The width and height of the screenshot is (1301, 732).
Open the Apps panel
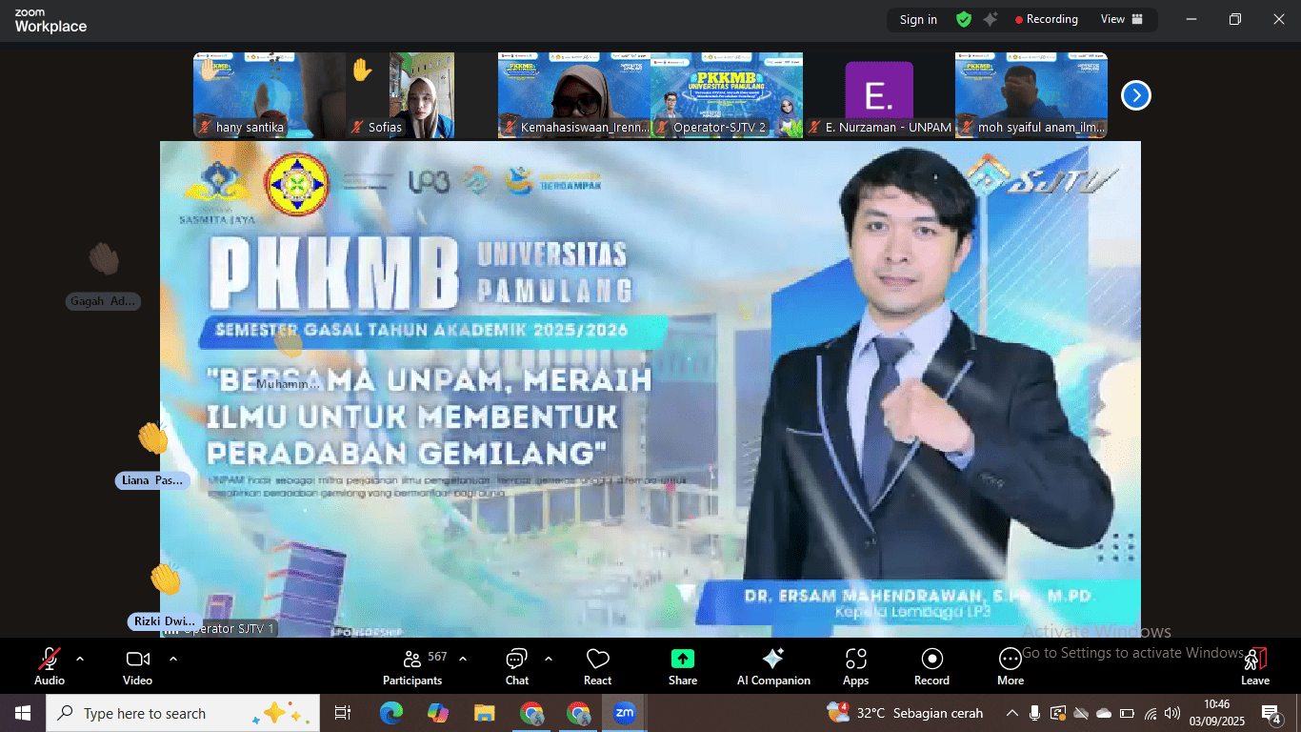pos(855,666)
